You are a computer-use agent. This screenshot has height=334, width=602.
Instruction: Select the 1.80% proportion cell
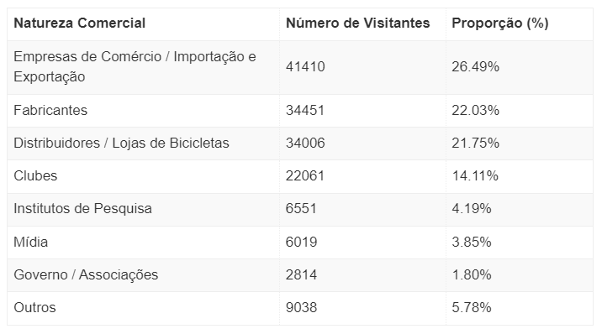472,274
